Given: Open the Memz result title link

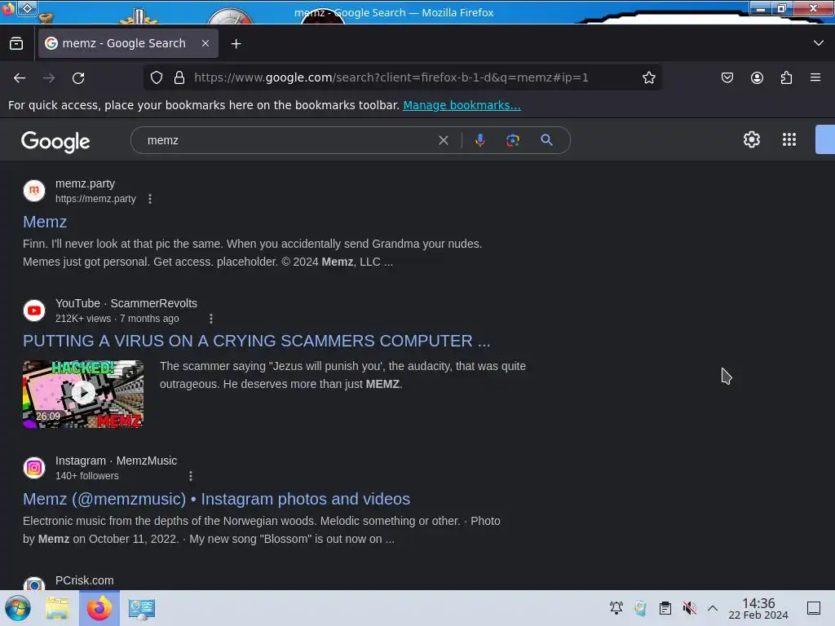Looking at the screenshot, I should click(45, 222).
